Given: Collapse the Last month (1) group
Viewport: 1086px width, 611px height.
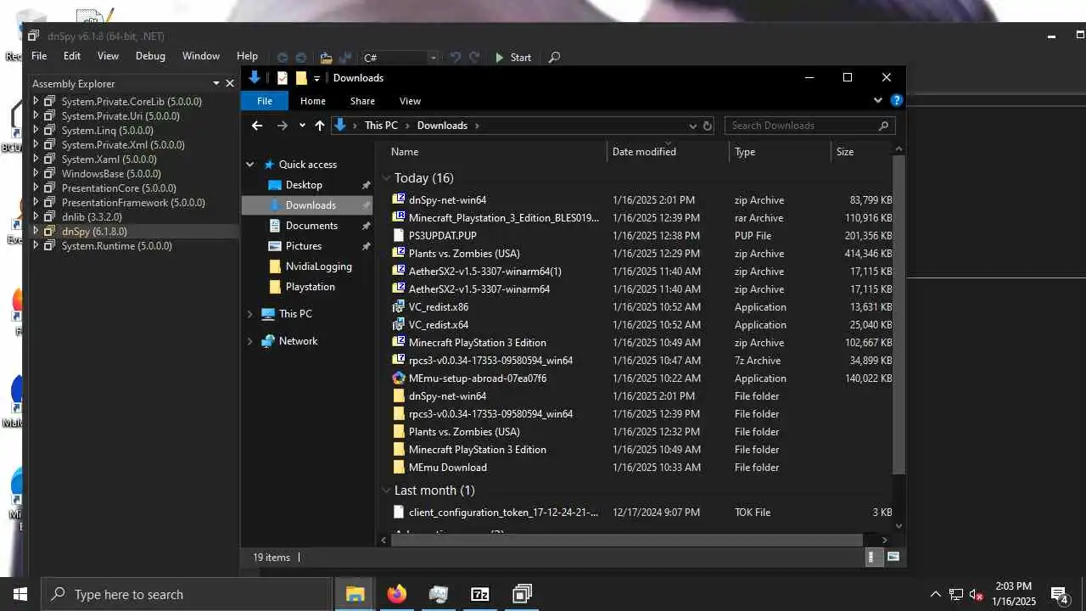Looking at the screenshot, I should click(386, 490).
